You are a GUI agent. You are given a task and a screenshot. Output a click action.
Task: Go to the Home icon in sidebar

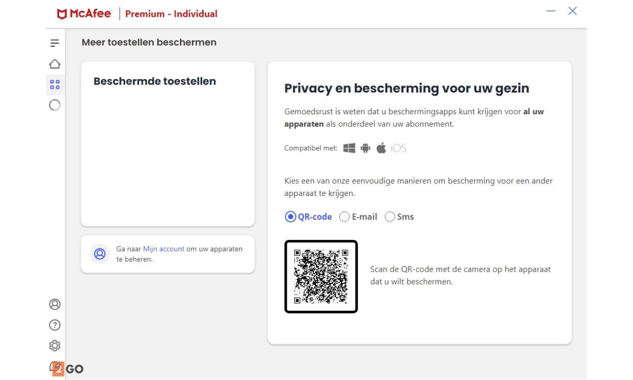[x=54, y=64]
